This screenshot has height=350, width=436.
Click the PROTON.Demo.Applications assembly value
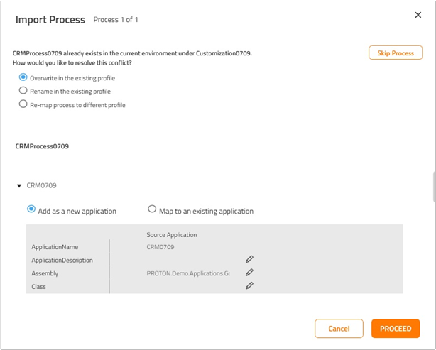188,273
